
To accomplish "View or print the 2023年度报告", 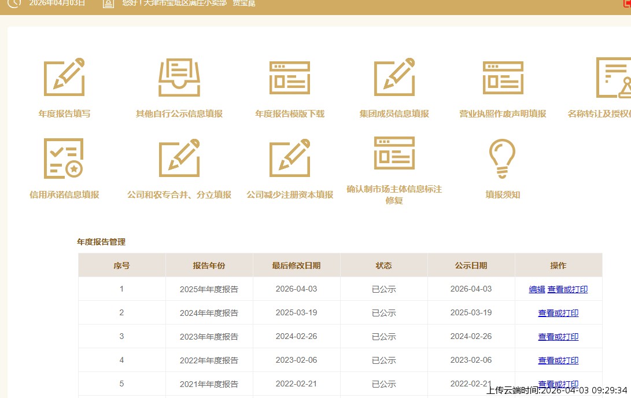I will [558, 337].
